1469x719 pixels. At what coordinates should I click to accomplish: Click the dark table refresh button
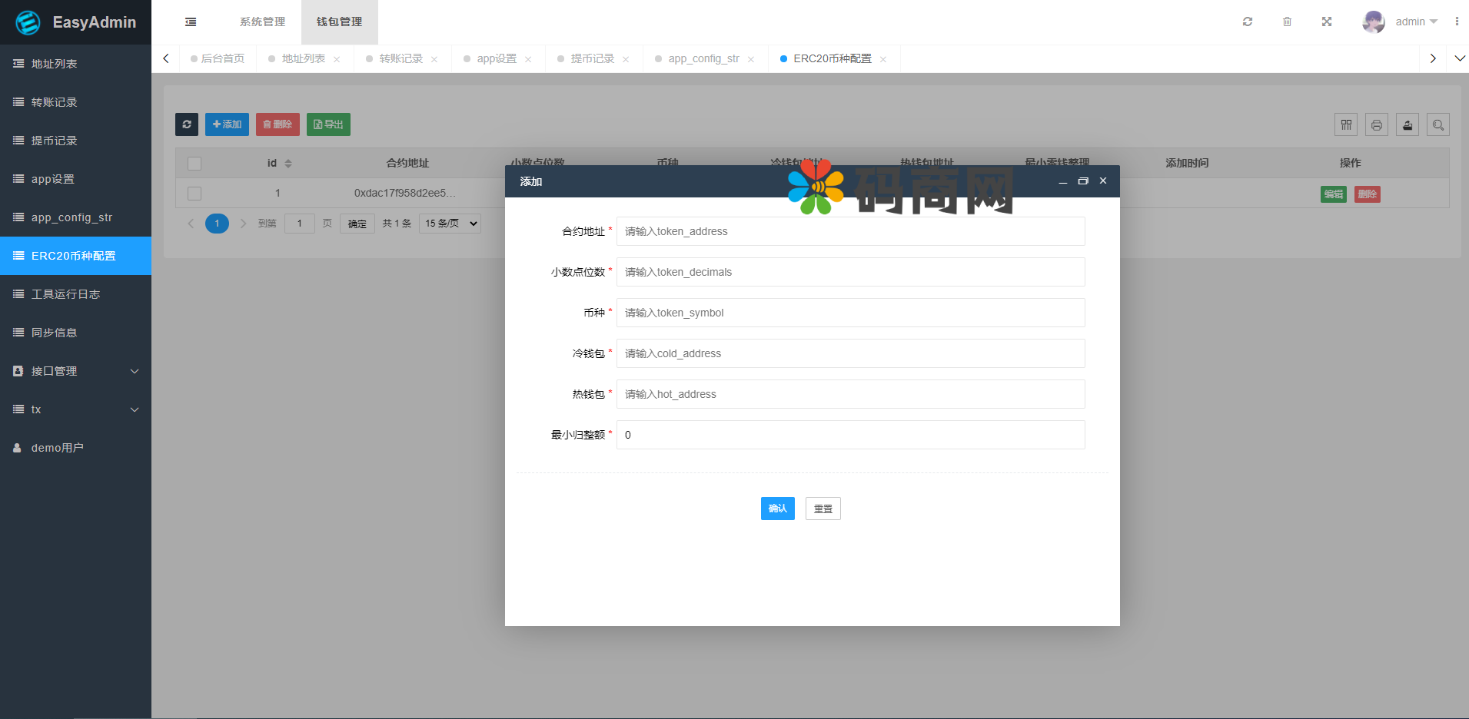[187, 124]
